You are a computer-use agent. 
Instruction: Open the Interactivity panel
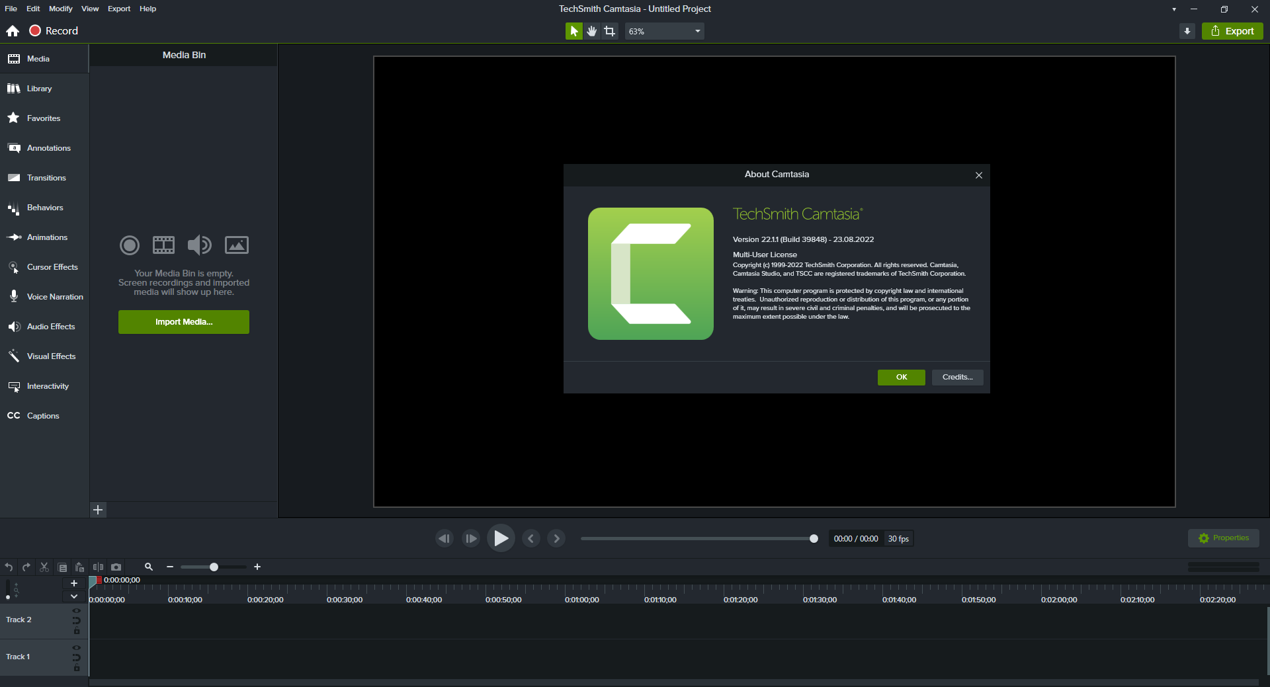[x=44, y=386]
